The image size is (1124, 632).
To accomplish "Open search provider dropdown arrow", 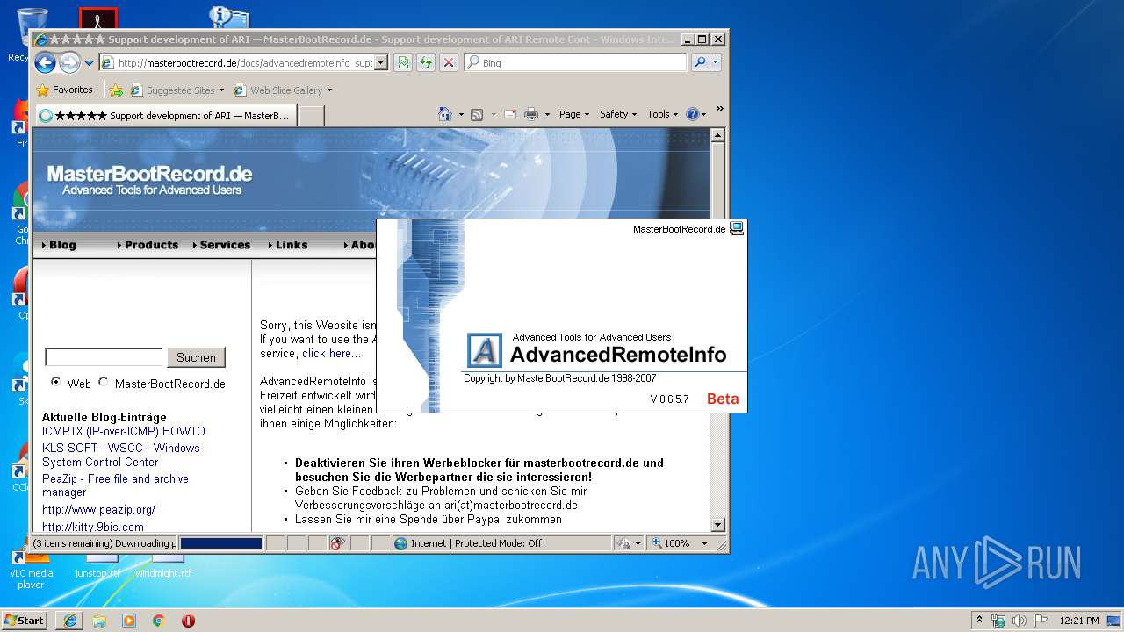I will [716, 63].
